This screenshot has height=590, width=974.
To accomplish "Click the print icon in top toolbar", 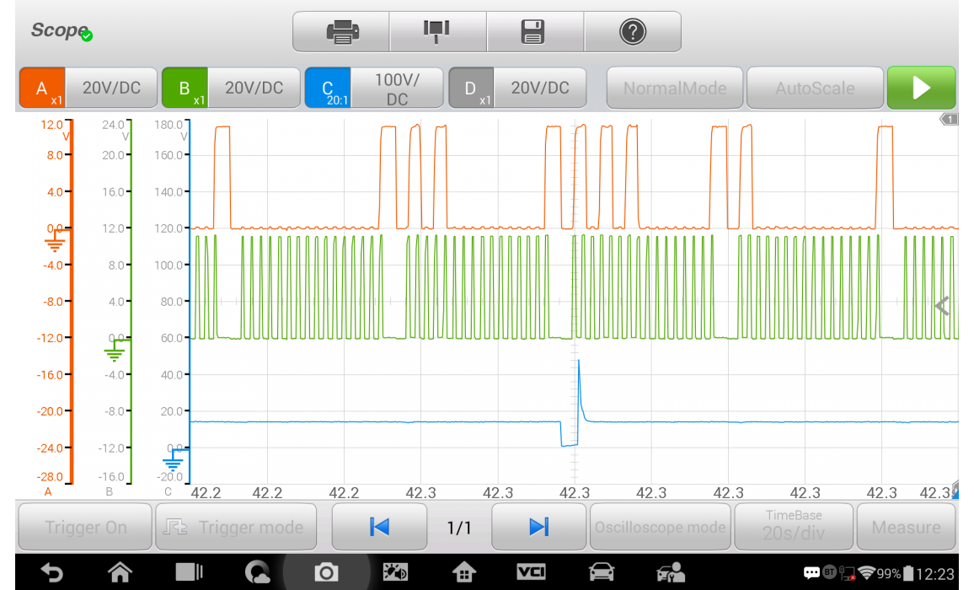I will (x=341, y=32).
